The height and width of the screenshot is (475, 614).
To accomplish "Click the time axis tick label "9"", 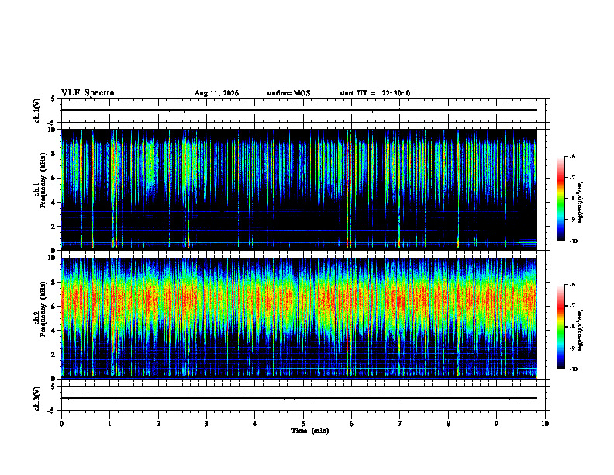I will [496, 424].
